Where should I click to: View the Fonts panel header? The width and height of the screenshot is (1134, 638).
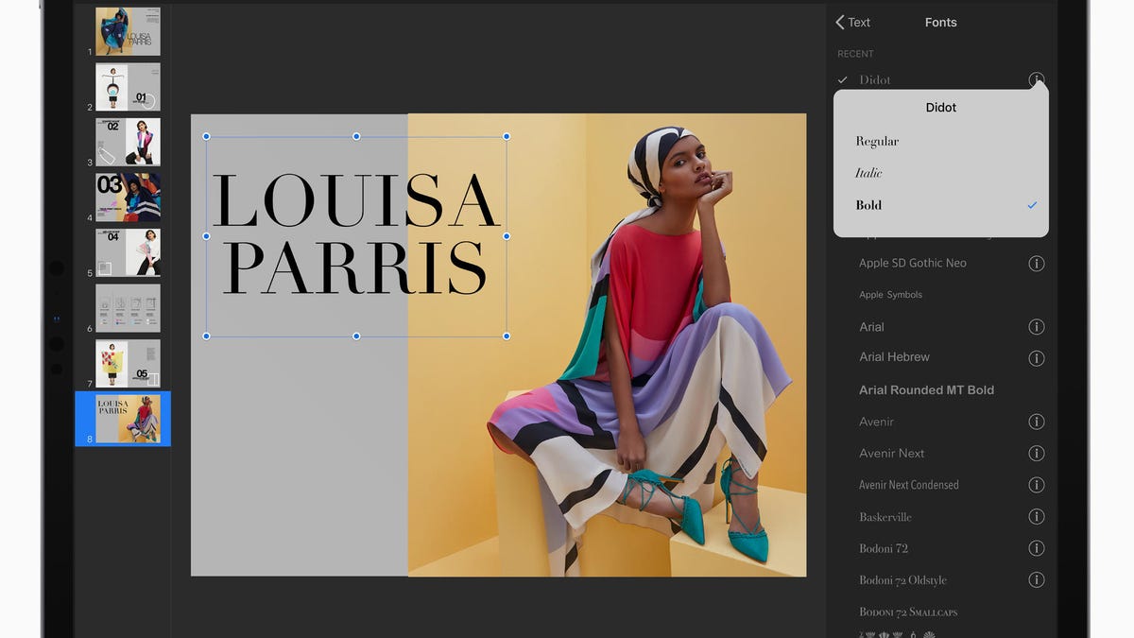[940, 22]
